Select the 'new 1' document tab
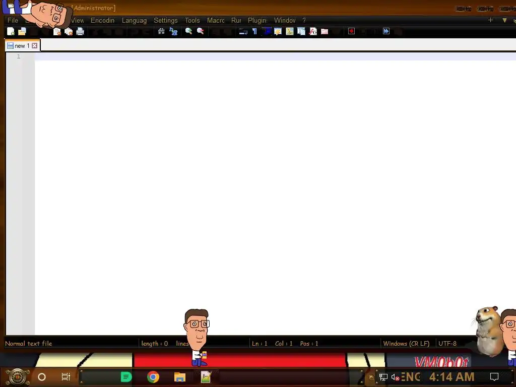 coord(22,46)
